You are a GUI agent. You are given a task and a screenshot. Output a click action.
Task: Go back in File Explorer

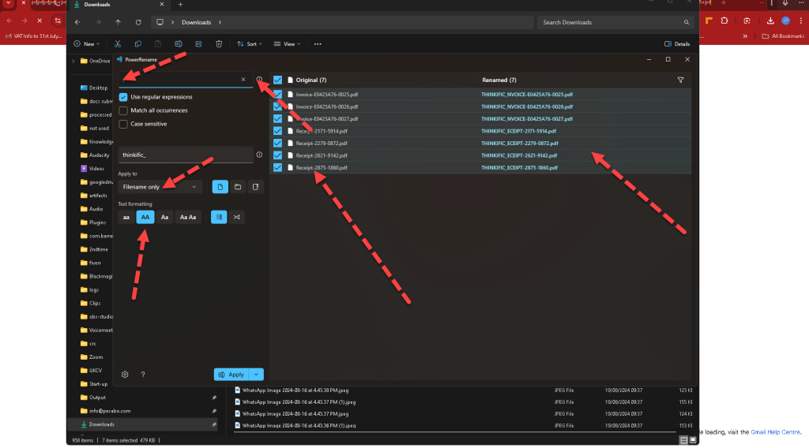click(77, 22)
